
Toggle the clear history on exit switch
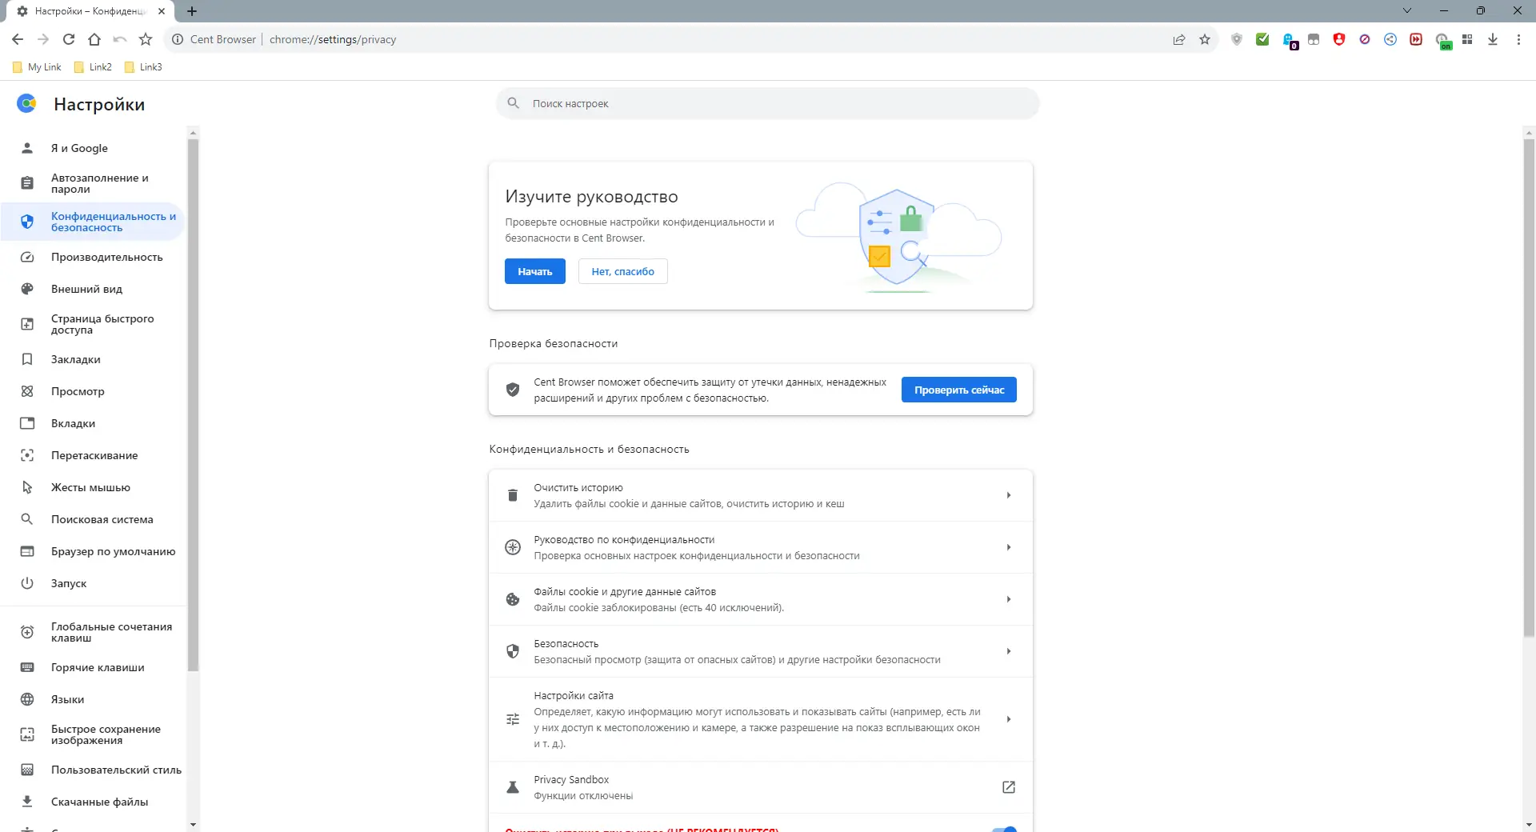coord(1004,829)
